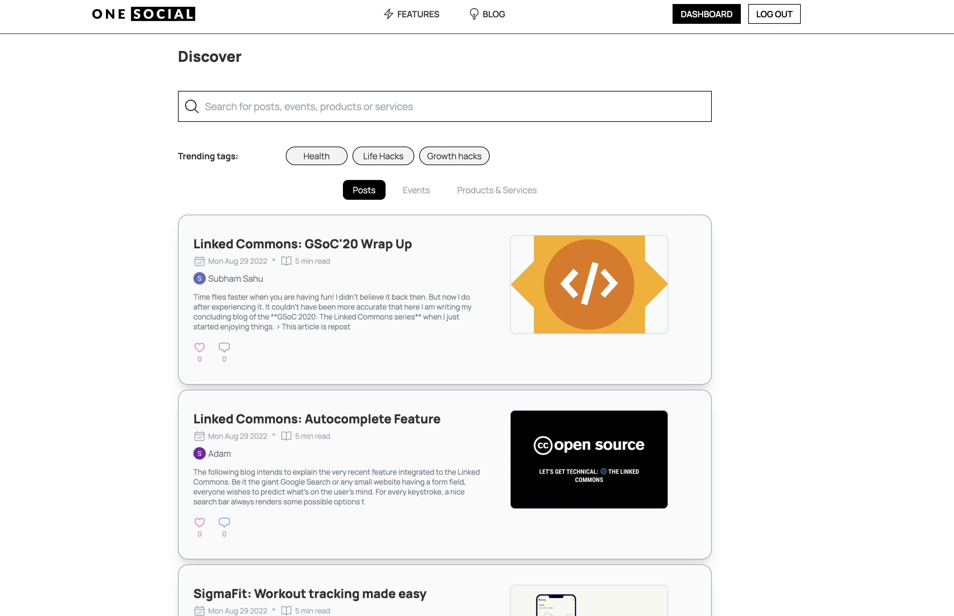Like the GSoC'20 Wrap Up post
Viewport: 954px width, 616px height.
199,347
